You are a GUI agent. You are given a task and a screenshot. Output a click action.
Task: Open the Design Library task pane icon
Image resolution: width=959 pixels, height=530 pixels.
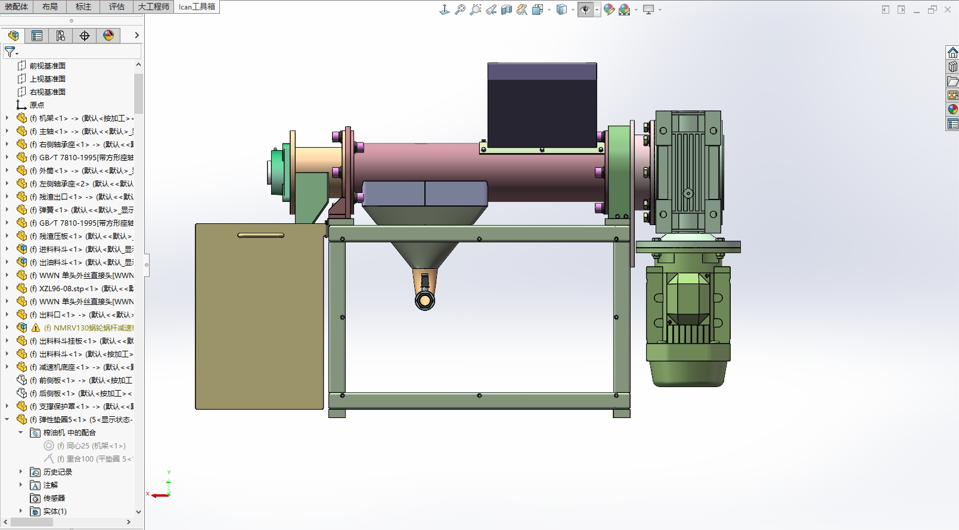click(952, 67)
